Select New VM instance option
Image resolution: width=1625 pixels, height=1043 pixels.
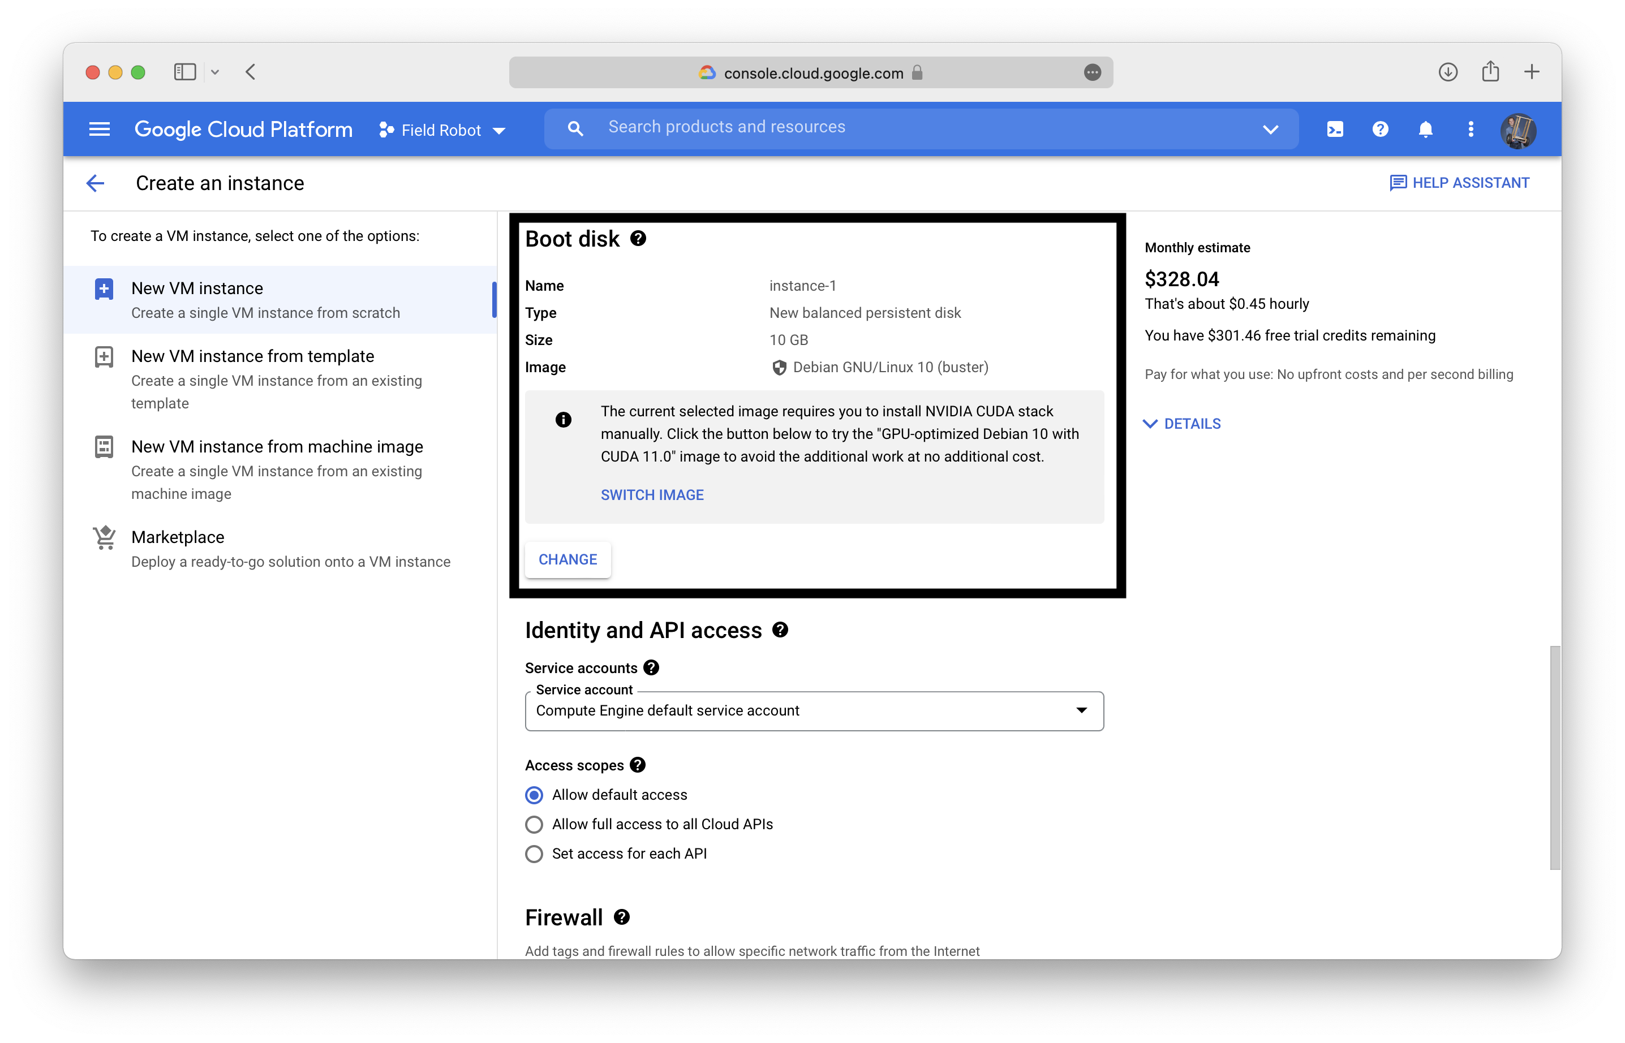point(280,300)
